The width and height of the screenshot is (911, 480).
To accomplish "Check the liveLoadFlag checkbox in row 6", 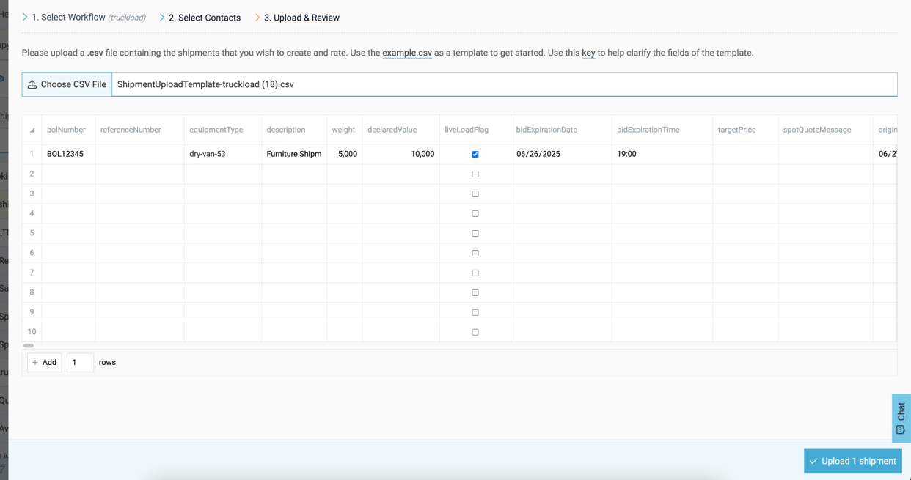I will pos(475,252).
